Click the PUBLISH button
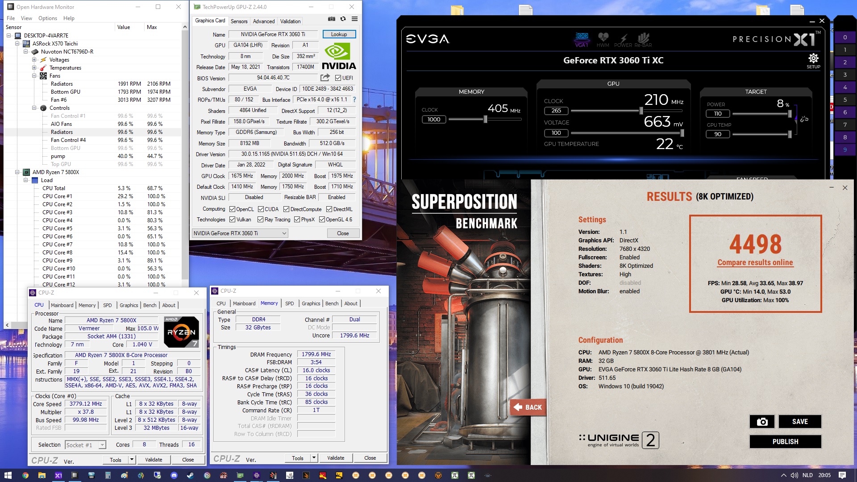Screen dimensions: 857x482 785,441
